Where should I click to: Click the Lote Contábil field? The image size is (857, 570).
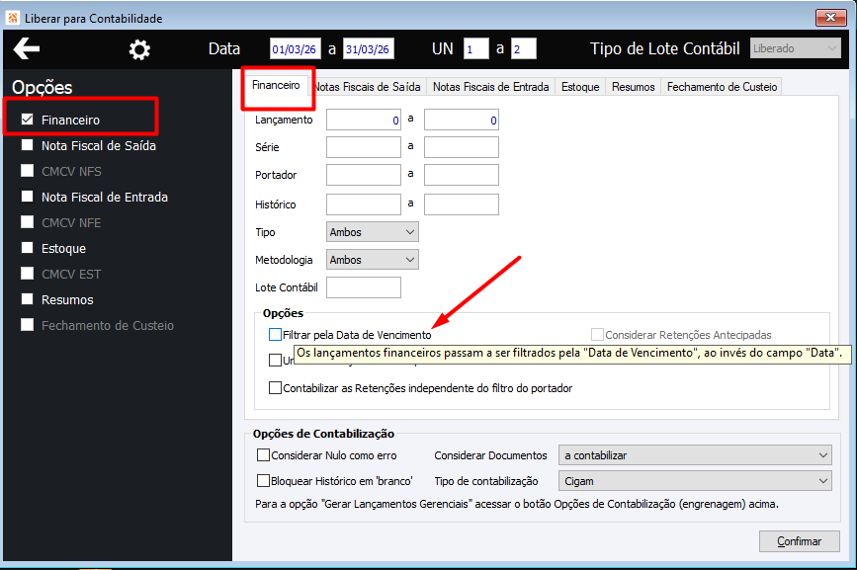click(x=364, y=287)
